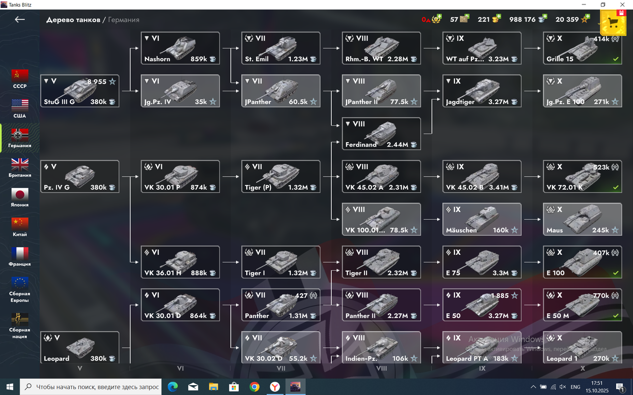
Task: Click the Windows search box
Action: [90, 387]
